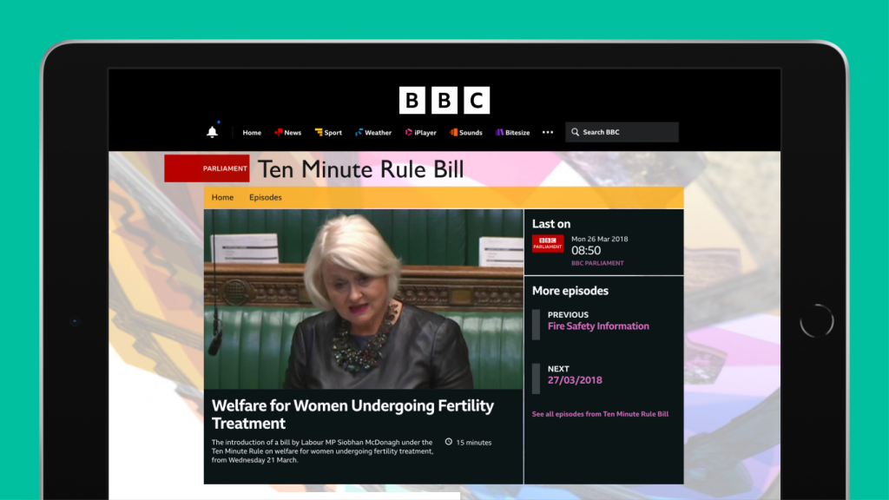The width and height of the screenshot is (889, 500).
Task: Click the search magnifier icon
Action: pyautogui.click(x=575, y=132)
